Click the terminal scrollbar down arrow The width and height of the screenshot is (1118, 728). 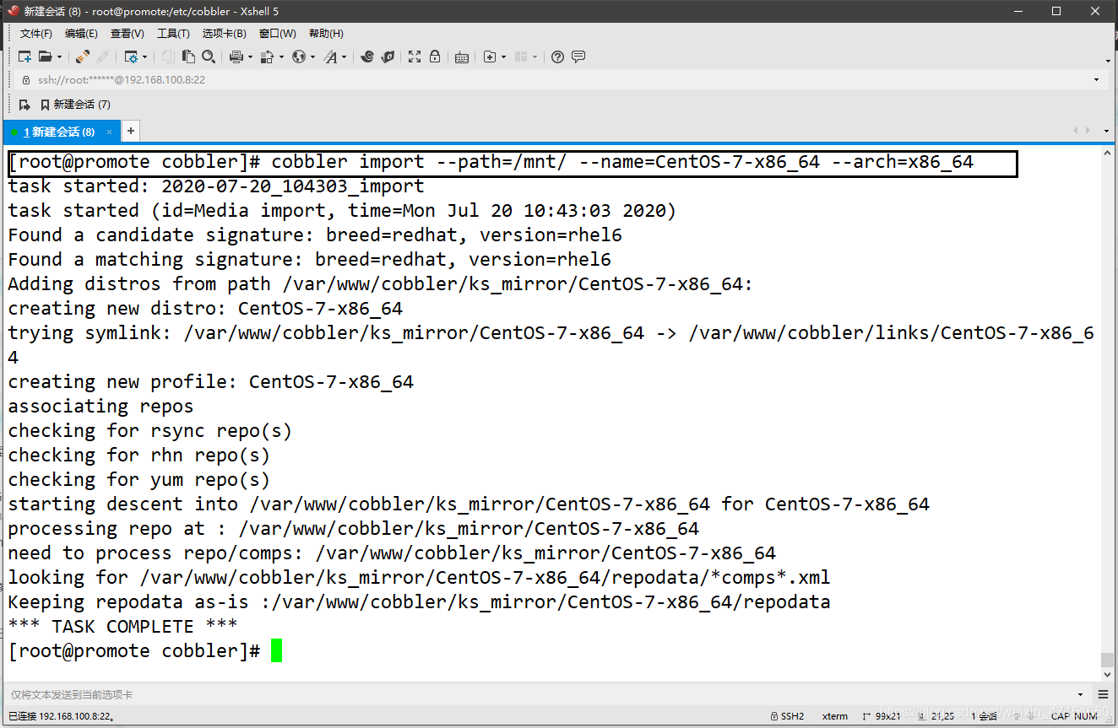pos(1108,675)
